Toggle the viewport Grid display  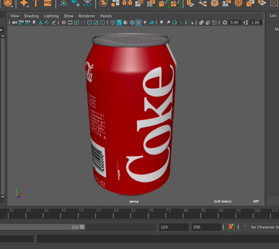click(63, 22)
